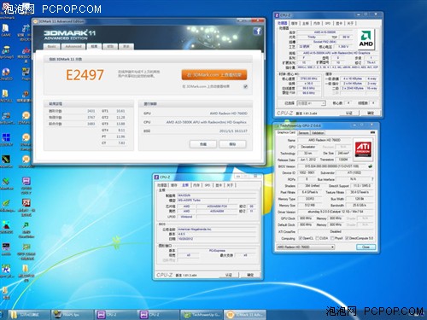The image size is (427, 320).
Task: Click the American Megatrends Inc. BIOS brand field
Action: pos(217,229)
